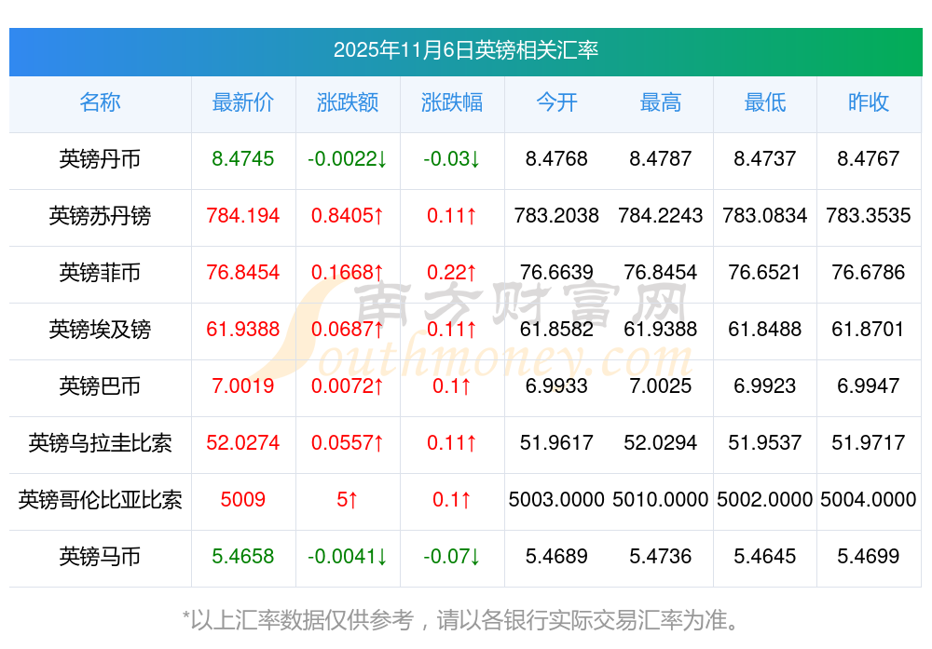932x649 pixels.
Task: Click the 2025年11月6日英镑相关汇率 title banner
Action: (x=465, y=50)
